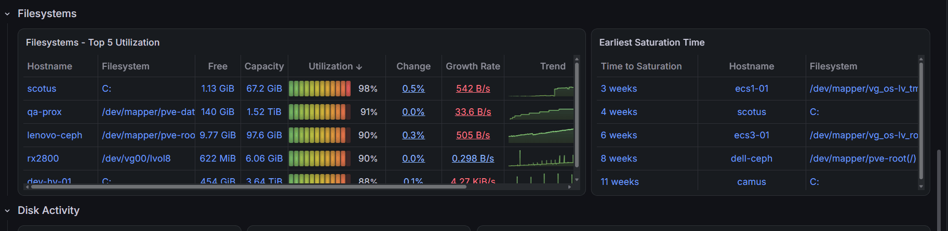Image resolution: width=948 pixels, height=231 pixels.
Task: Click the 505 B/s growth rate link
Action: [473, 135]
